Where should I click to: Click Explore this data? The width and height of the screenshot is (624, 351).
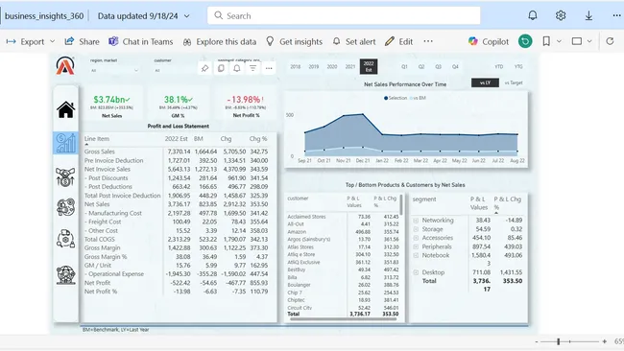[219, 41]
